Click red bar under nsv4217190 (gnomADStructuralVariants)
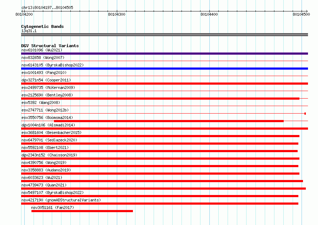 click(160, 204)
